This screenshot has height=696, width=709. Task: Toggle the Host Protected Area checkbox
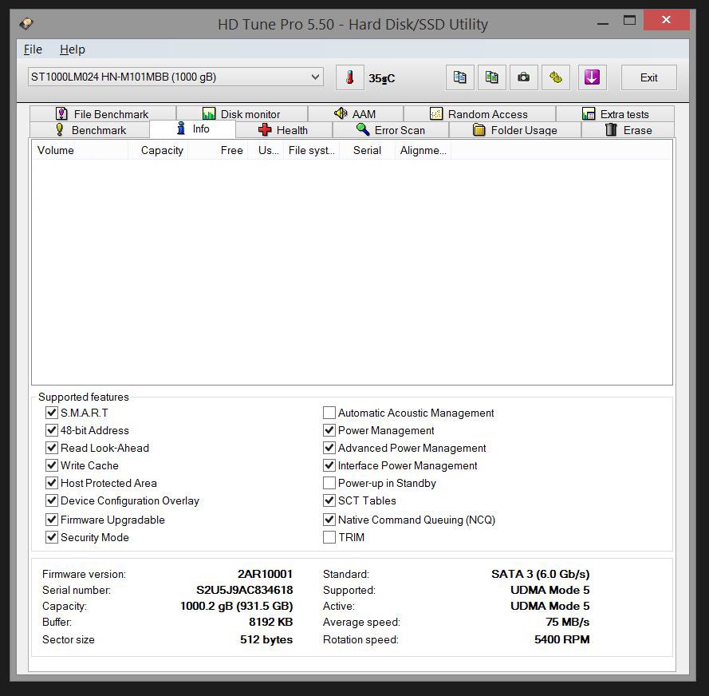point(52,483)
